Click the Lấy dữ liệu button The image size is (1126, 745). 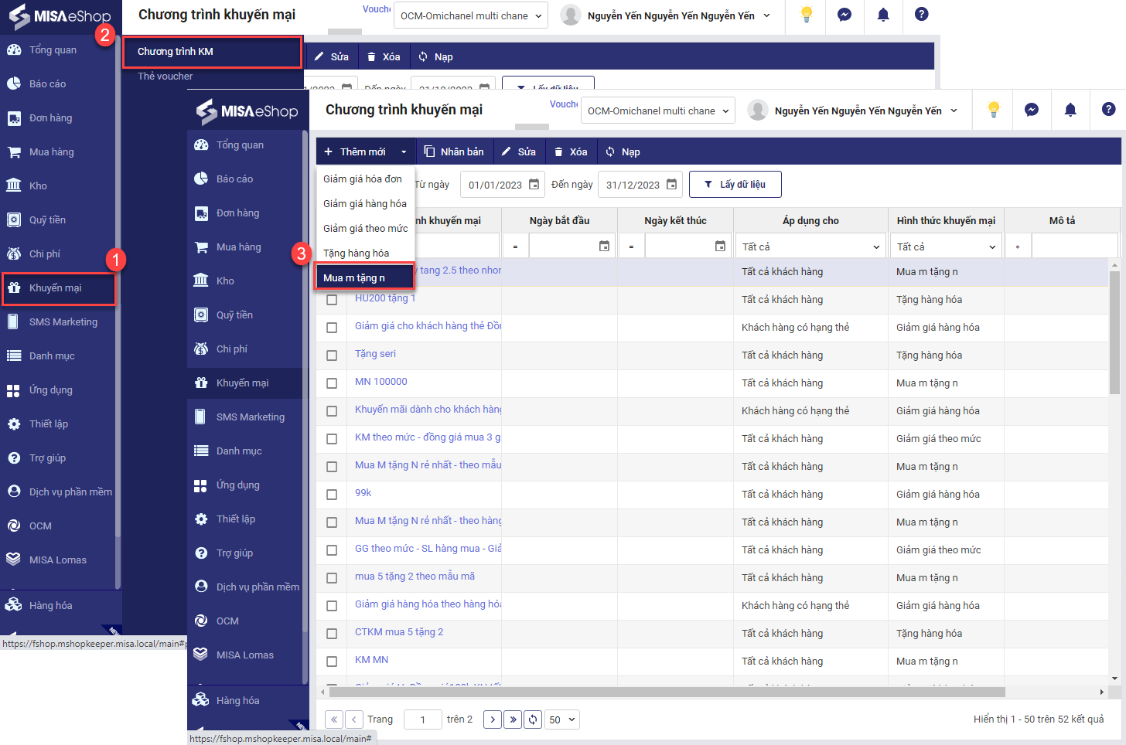(x=735, y=185)
